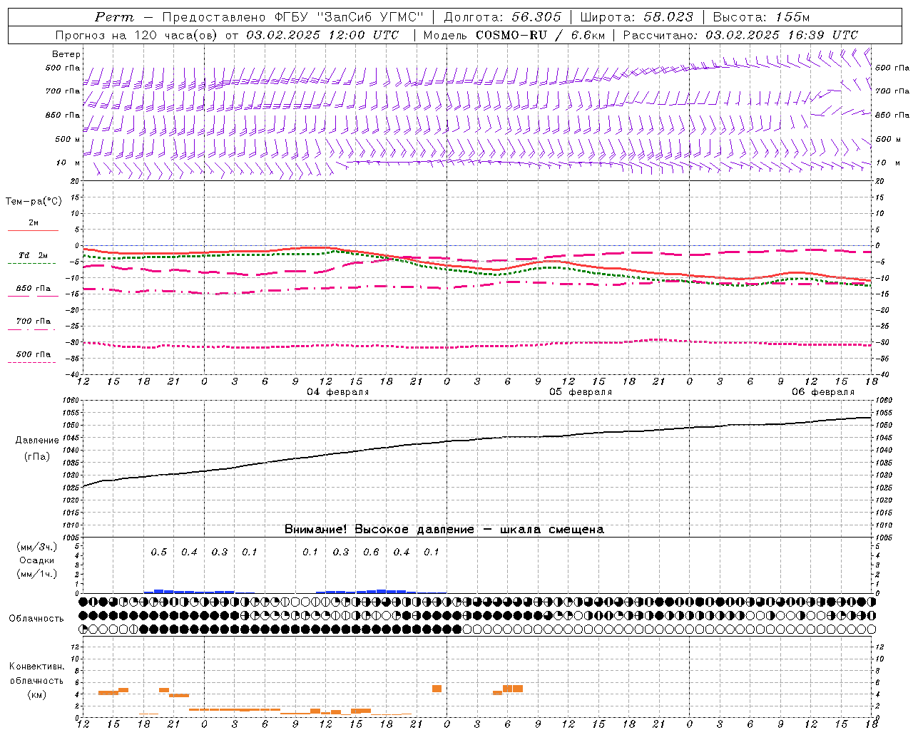Click the "Td 2м" dew point legend entry
This screenshot has height=730, width=913.
pyautogui.click(x=33, y=255)
